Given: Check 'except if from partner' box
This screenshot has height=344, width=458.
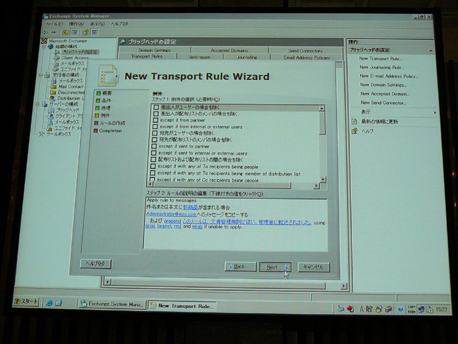Looking at the screenshot, I should 155,120.
